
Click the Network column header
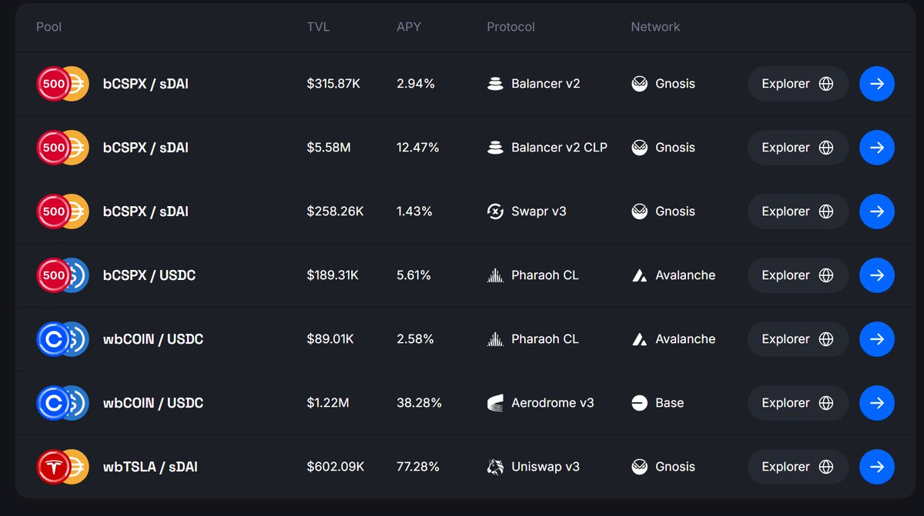pyautogui.click(x=655, y=27)
